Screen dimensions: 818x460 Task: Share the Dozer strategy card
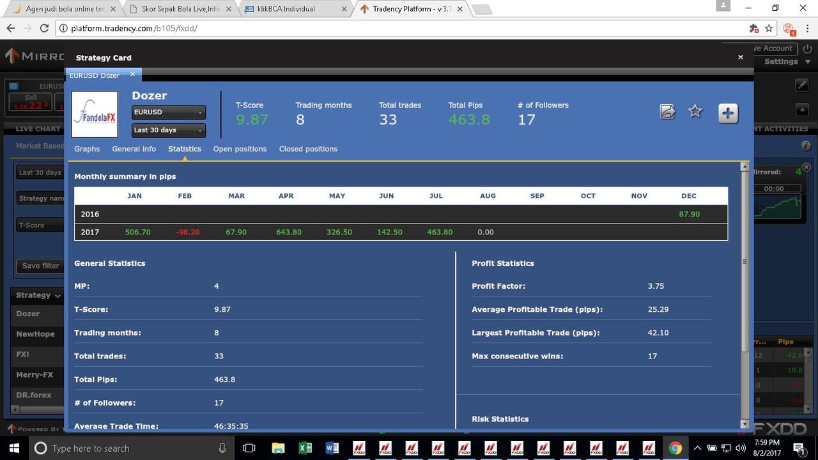coord(667,111)
